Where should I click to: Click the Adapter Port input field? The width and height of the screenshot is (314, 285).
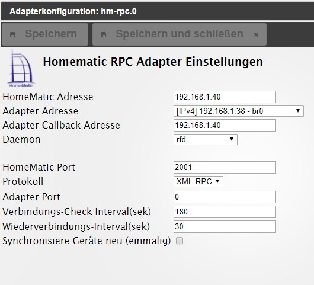[225, 197]
